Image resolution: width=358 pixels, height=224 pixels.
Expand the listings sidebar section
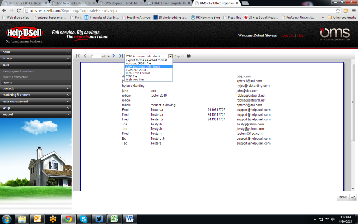[36, 58]
